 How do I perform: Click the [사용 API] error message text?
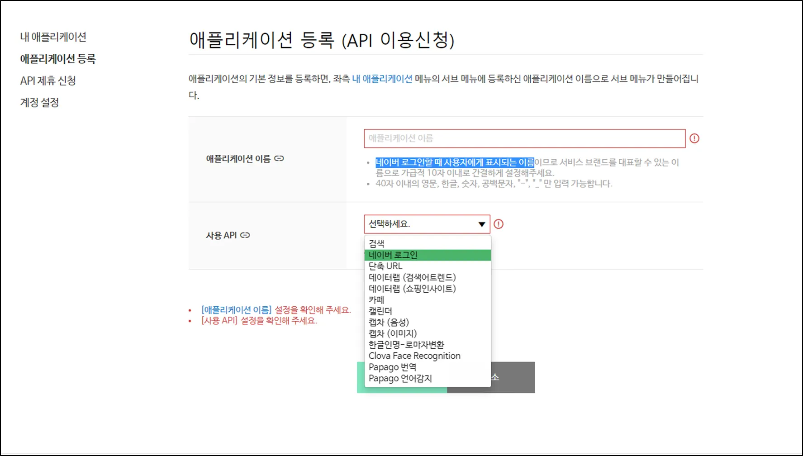tap(259, 321)
